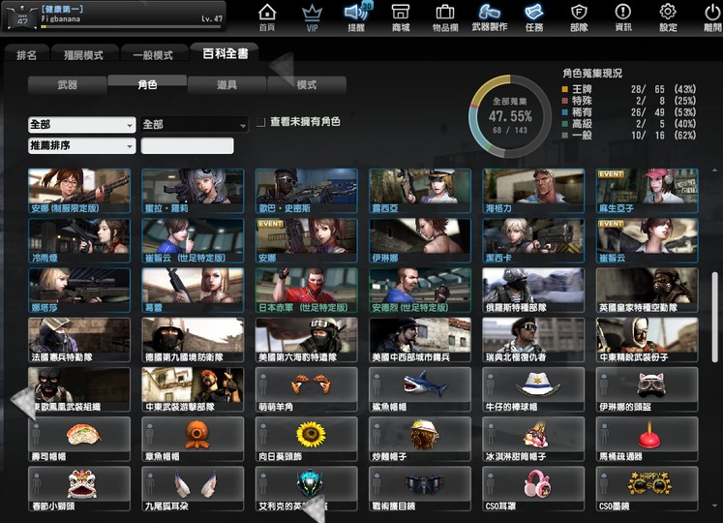723x523 pixels.
Task: Open the 提醒 notification speaker icon
Action: 357,17
